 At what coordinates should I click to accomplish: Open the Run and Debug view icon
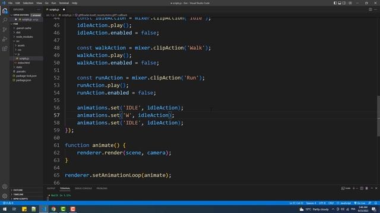pos(5,39)
